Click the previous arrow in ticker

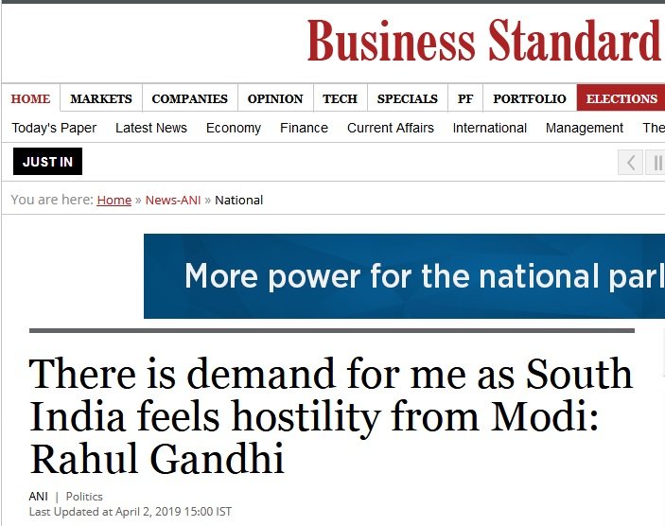[630, 162]
